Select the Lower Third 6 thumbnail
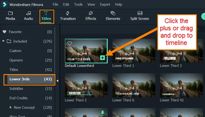 coord(134,85)
